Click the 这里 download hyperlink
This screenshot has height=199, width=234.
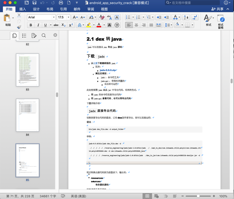coord(95,63)
